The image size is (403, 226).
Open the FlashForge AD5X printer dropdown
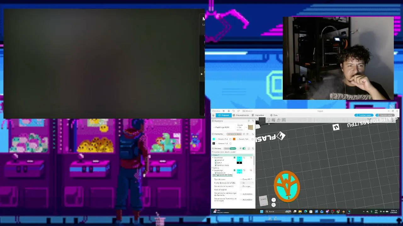224,127
